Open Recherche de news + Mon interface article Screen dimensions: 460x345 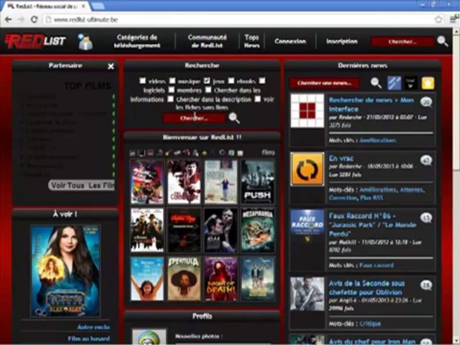pos(371,104)
